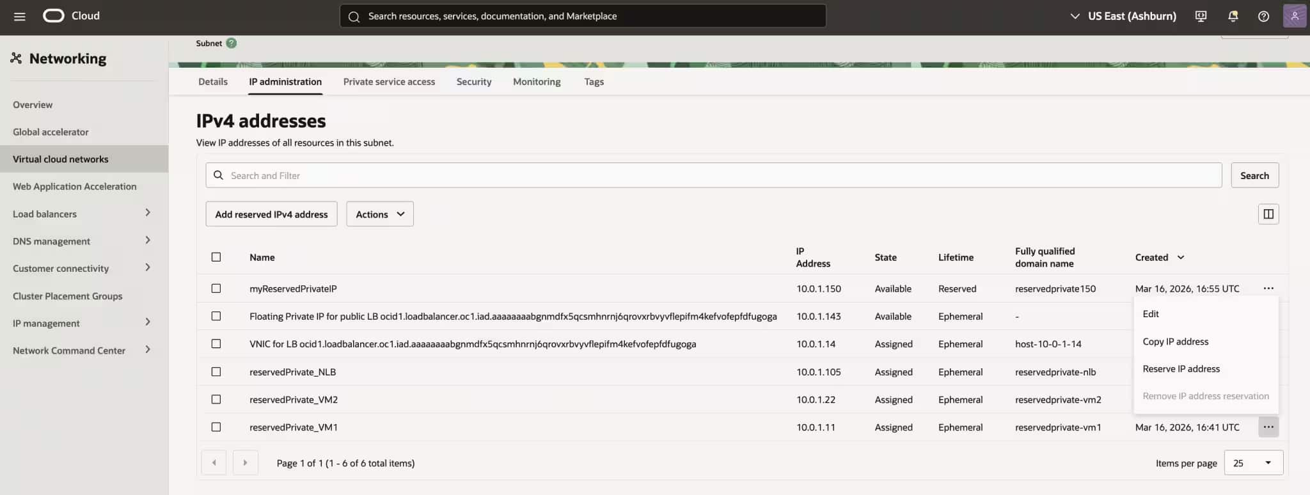
Task: Open actions menu for myReservedPrivateIP row
Action: (1268, 288)
